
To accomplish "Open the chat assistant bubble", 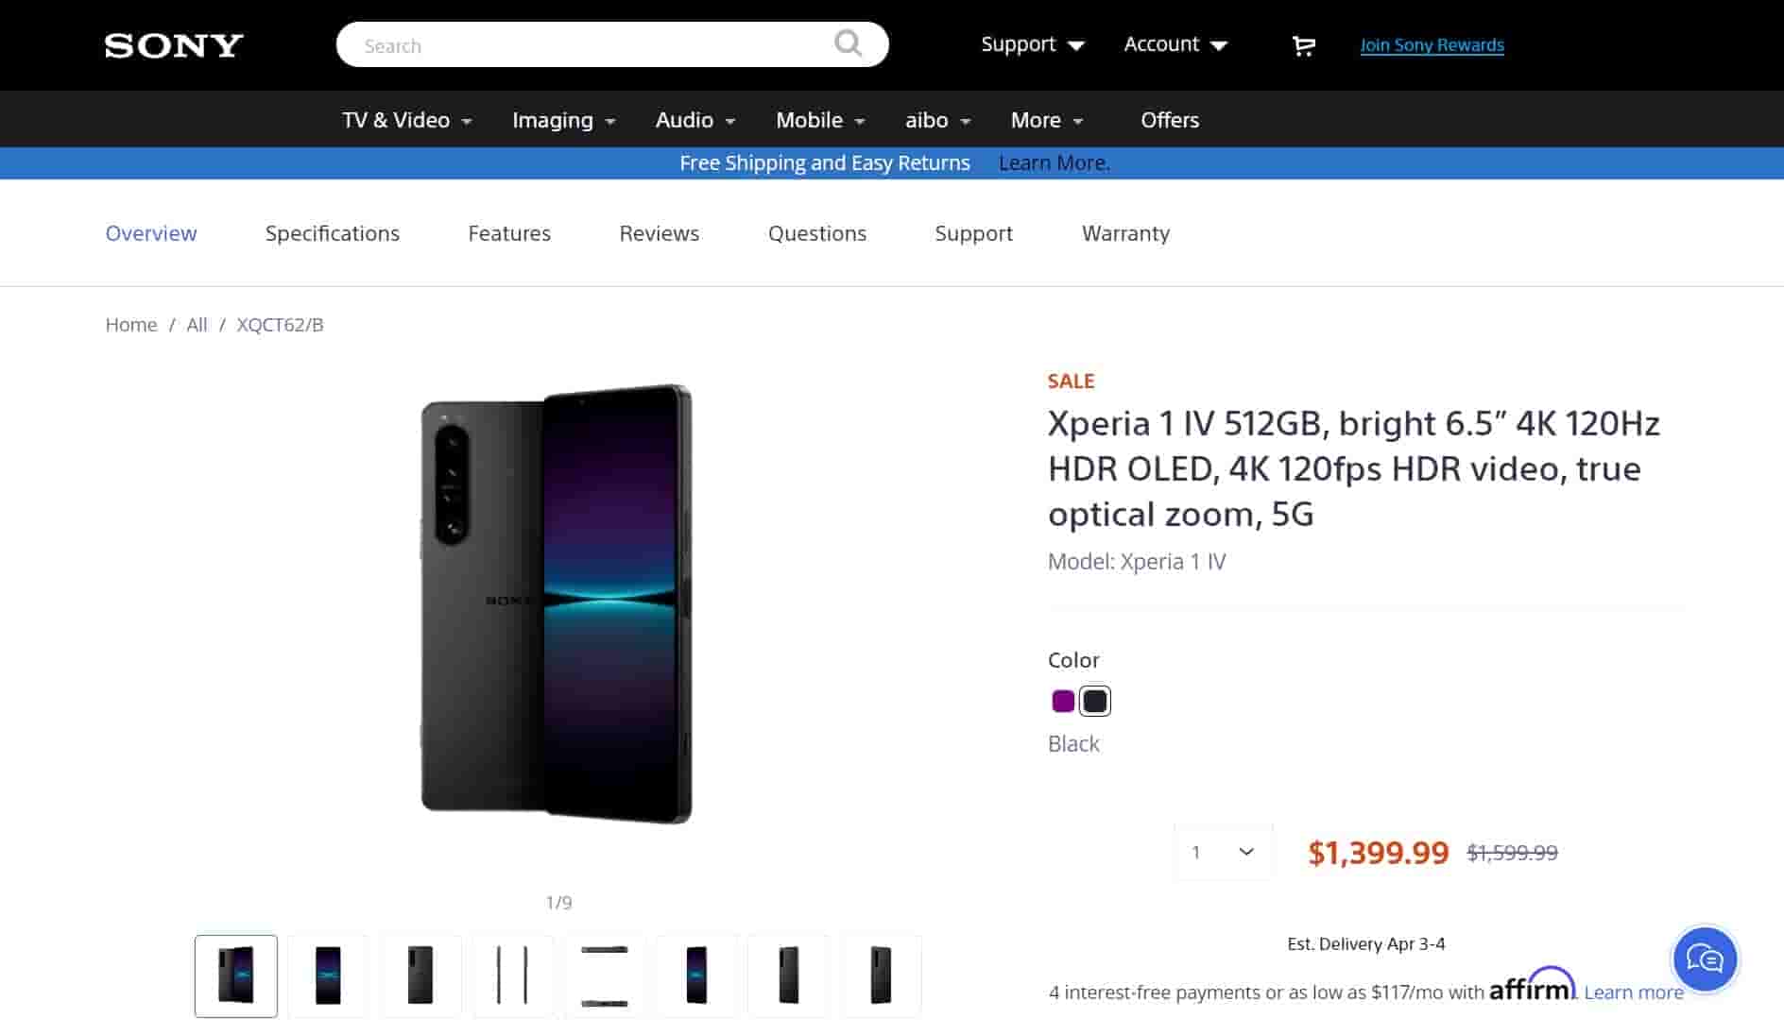I will point(1705,959).
